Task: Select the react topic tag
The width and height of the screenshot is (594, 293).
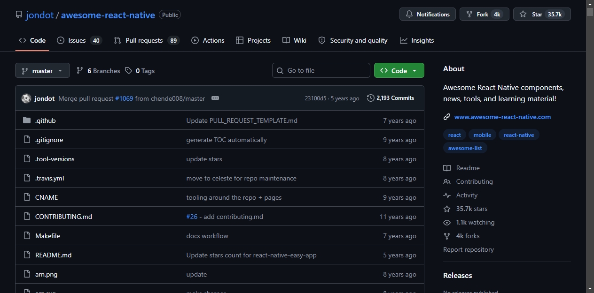Action: tap(454, 135)
